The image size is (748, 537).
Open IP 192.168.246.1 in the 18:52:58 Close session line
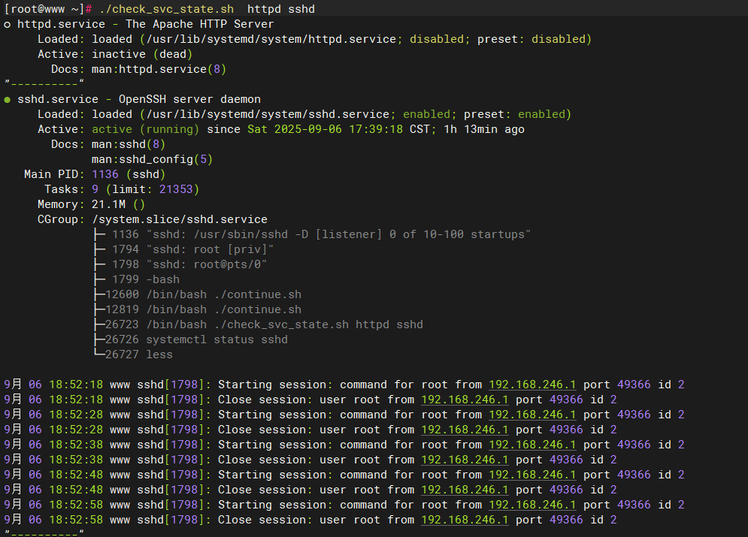tap(465, 520)
